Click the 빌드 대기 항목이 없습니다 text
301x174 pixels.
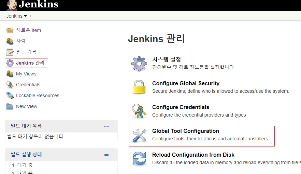[36, 137]
